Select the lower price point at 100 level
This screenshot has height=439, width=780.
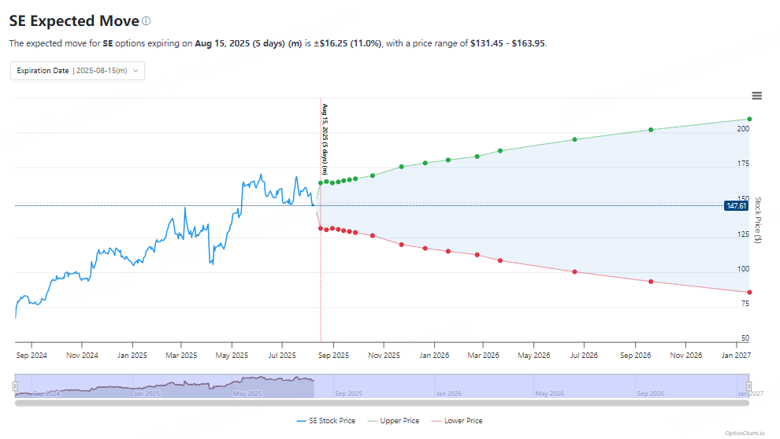tap(574, 272)
